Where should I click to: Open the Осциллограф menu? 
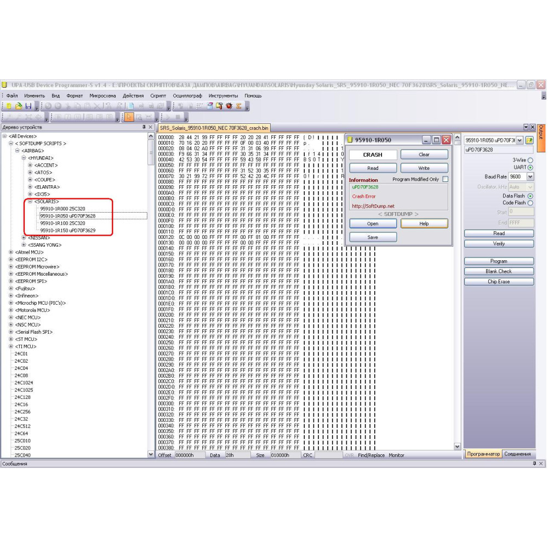187,96
